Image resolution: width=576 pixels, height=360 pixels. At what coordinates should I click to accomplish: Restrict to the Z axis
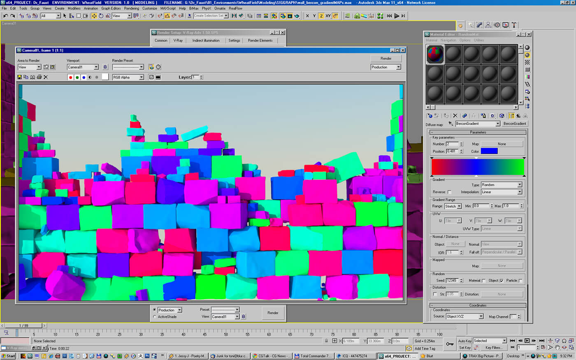(321, 16)
